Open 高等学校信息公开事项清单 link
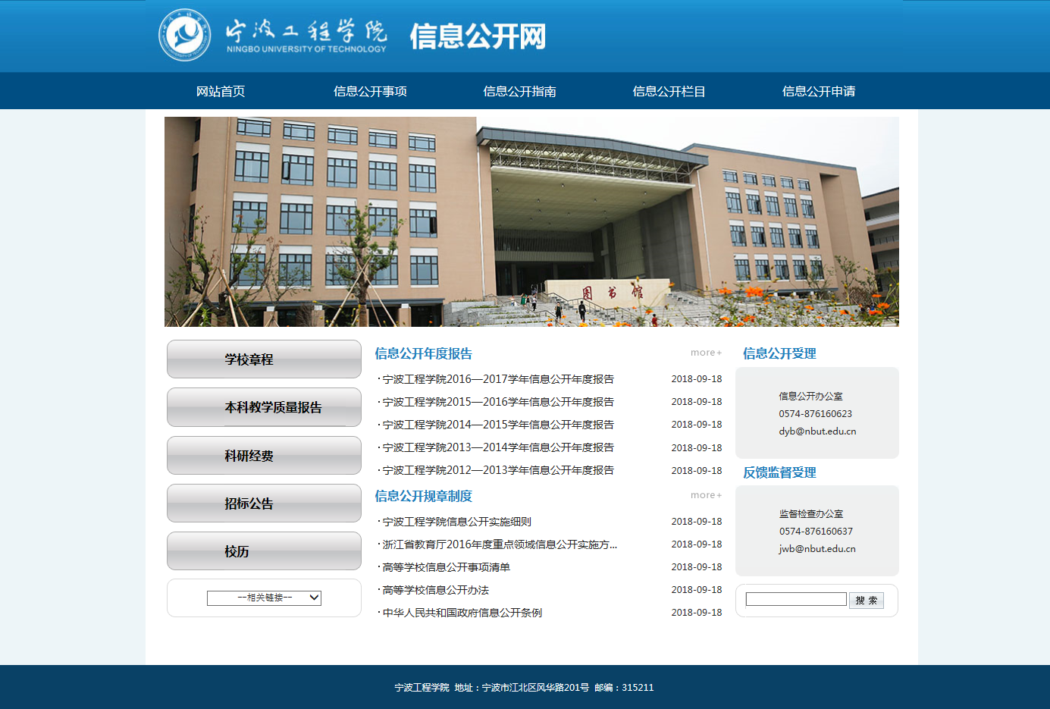The height and width of the screenshot is (709, 1050). (447, 567)
